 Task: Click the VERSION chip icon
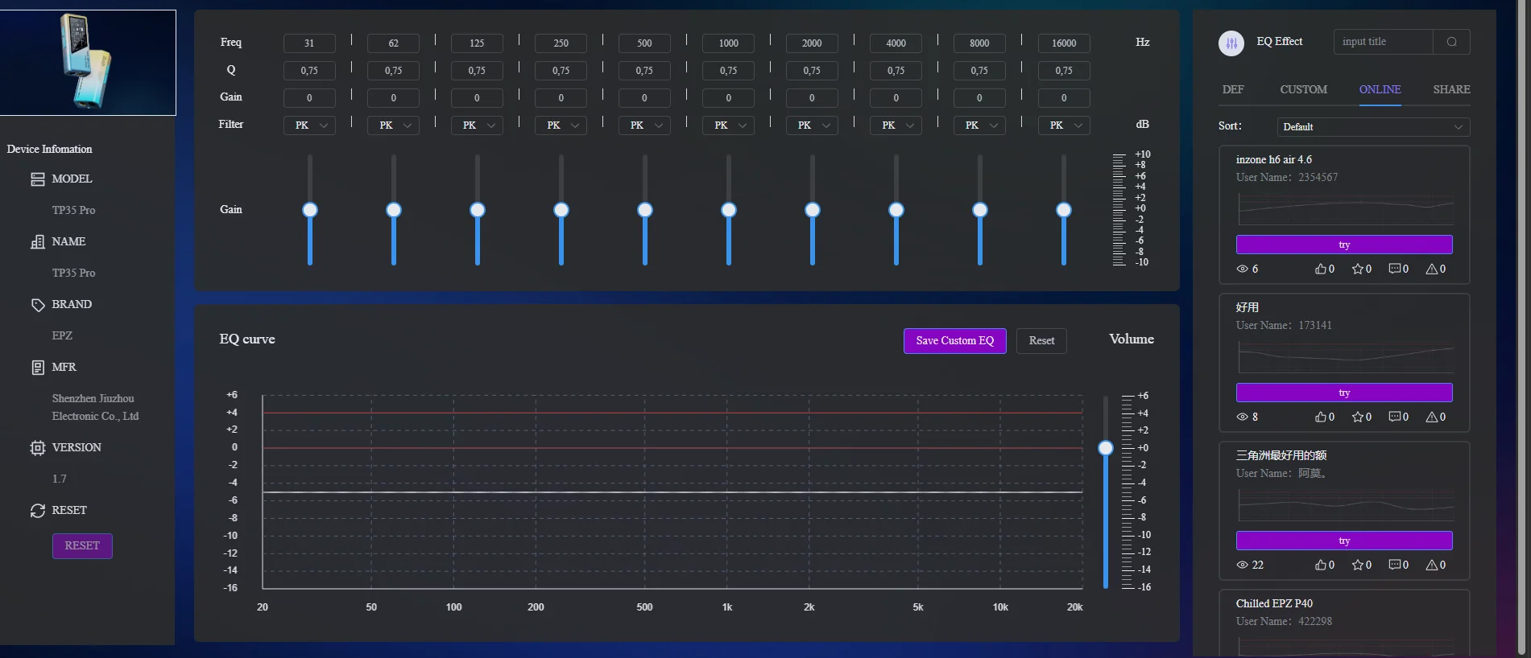coord(38,447)
